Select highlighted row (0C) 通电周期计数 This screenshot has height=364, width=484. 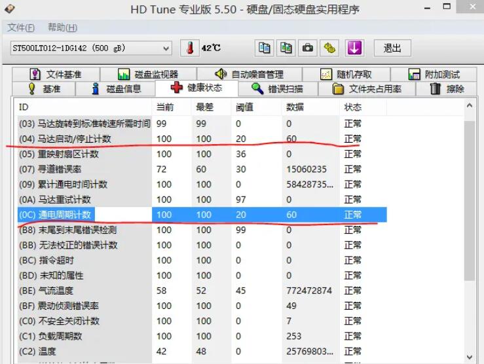(202, 215)
